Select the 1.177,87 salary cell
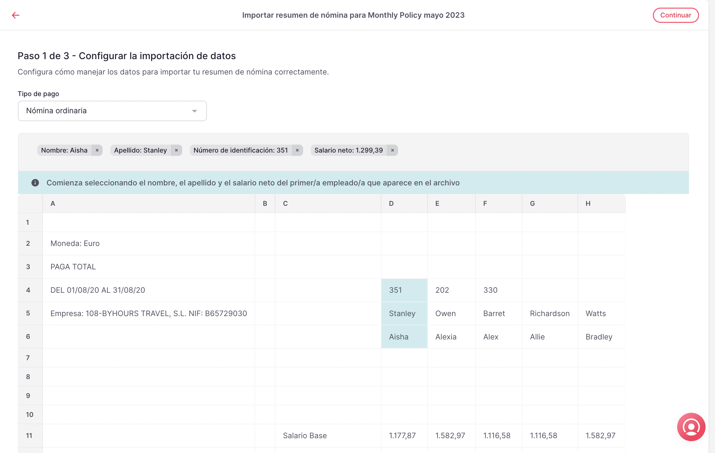The width and height of the screenshot is (715, 453). [x=404, y=436]
